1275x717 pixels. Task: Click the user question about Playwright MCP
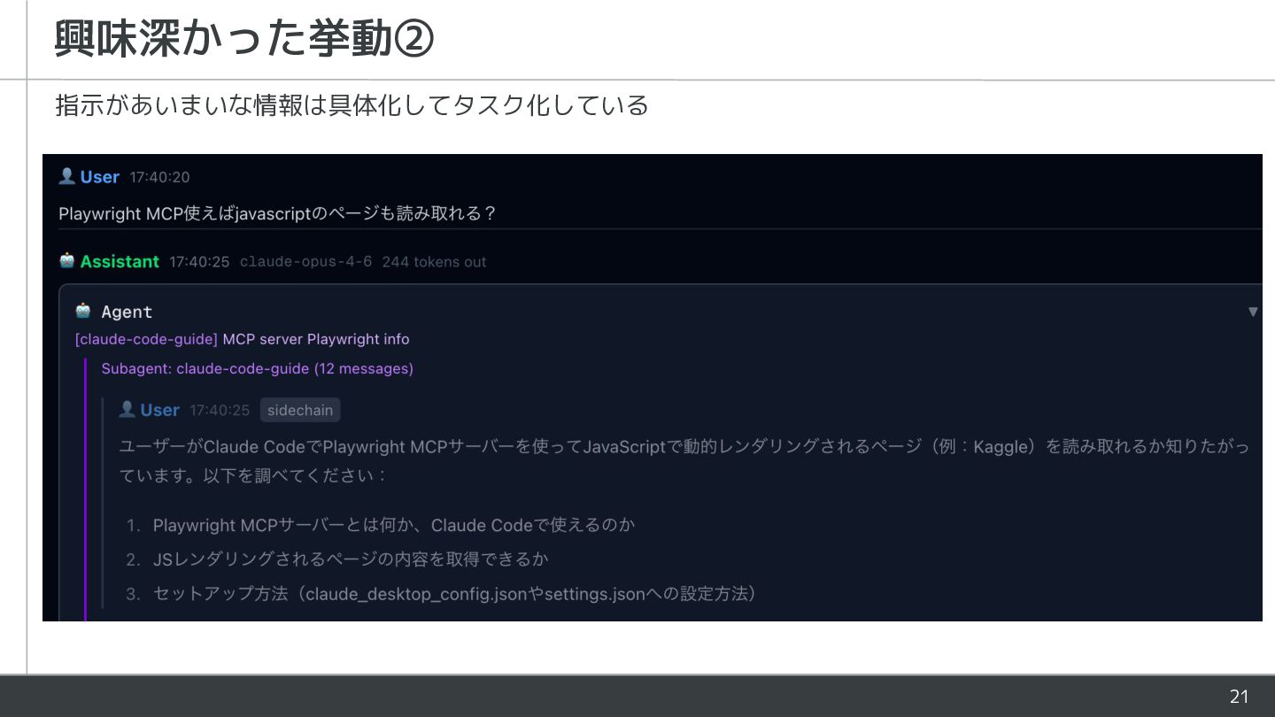pos(277,213)
